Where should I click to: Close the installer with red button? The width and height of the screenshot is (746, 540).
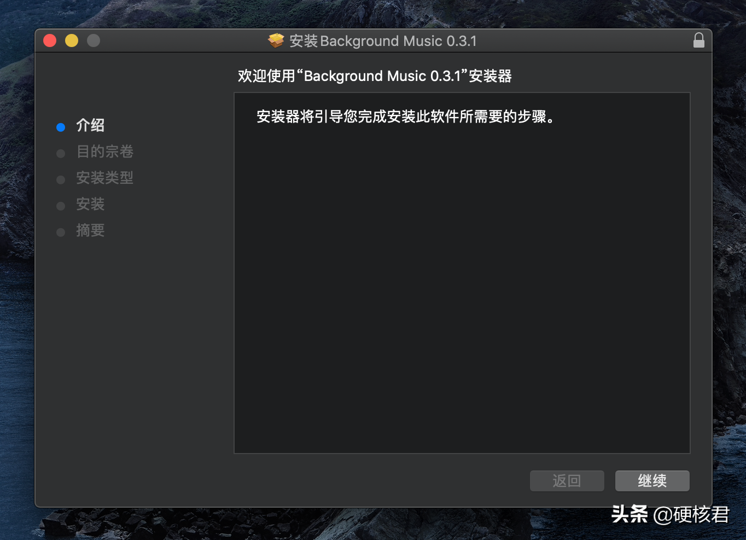[50, 40]
